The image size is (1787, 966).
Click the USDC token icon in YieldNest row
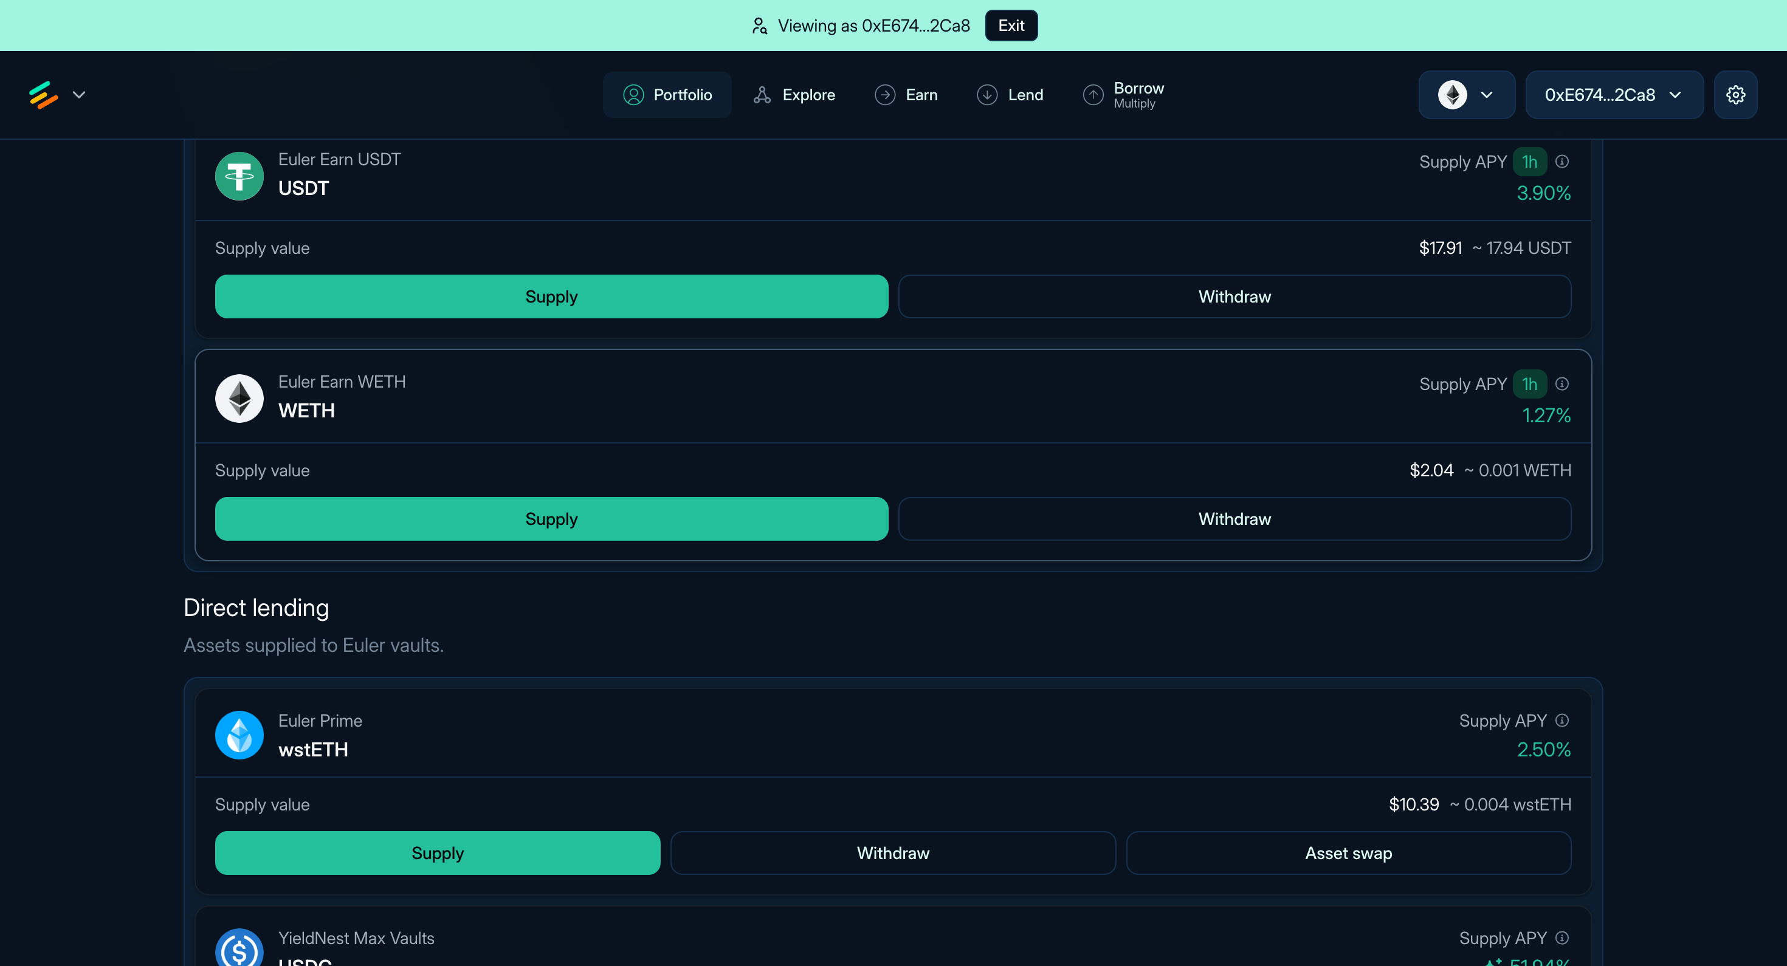pos(239,948)
